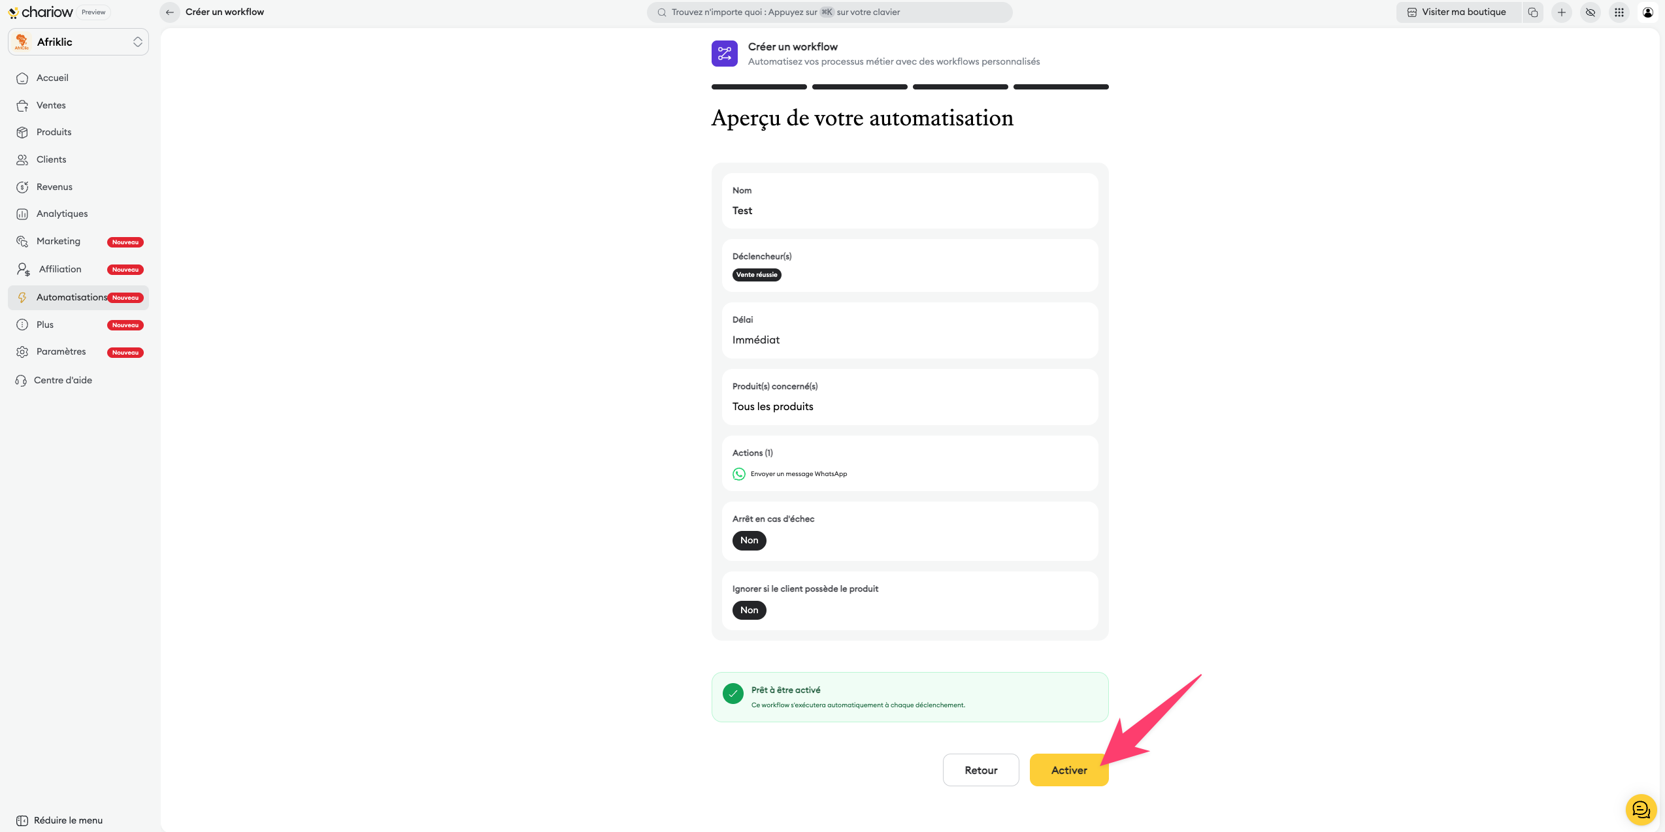Viewport: 1665px width, 832px height.
Task: Open Centre d'aide link
Action: (63, 380)
